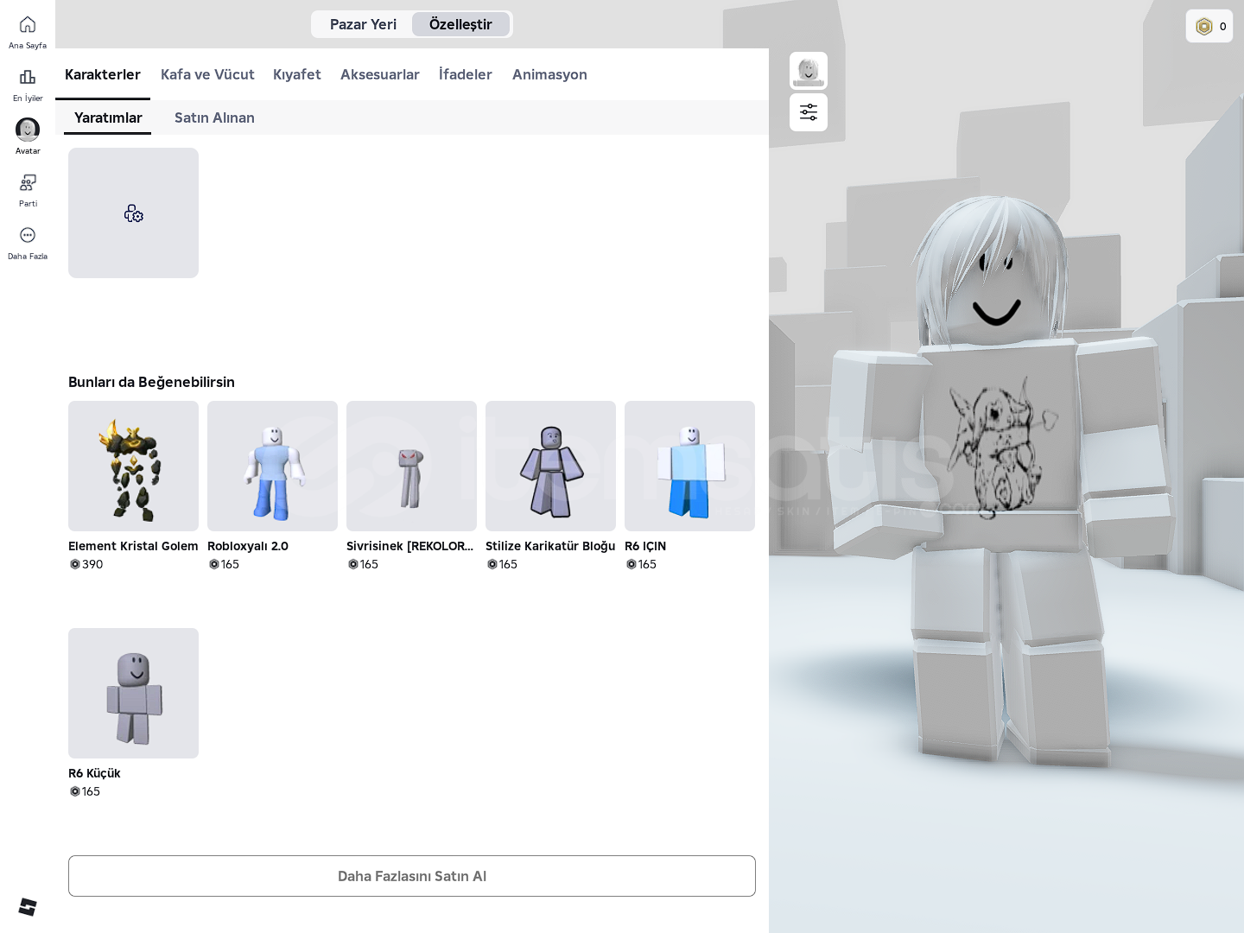Click the avatar headshot view button

pos(809,71)
